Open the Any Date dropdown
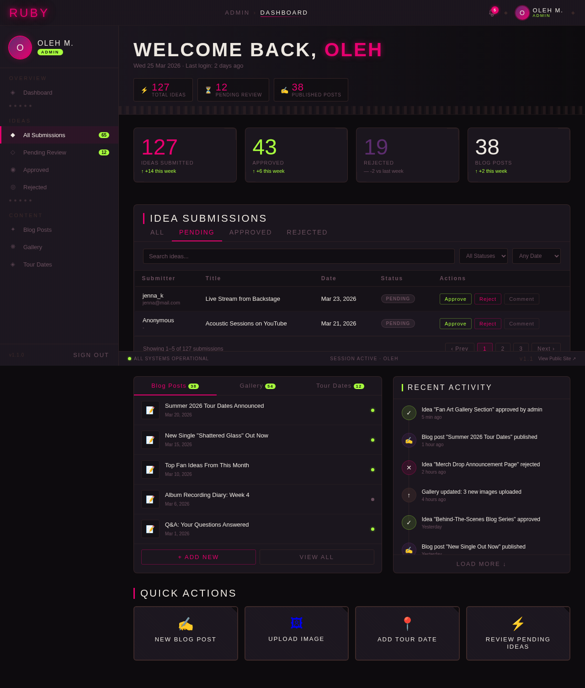Image resolution: width=585 pixels, height=688 pixels. point(536,256)
